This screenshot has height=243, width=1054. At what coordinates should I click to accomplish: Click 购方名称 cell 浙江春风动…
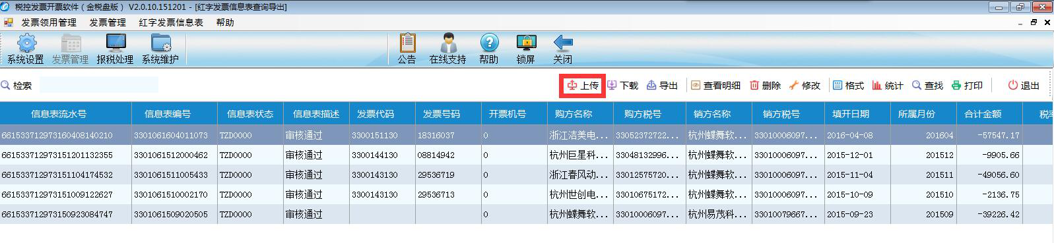(581, 175)
